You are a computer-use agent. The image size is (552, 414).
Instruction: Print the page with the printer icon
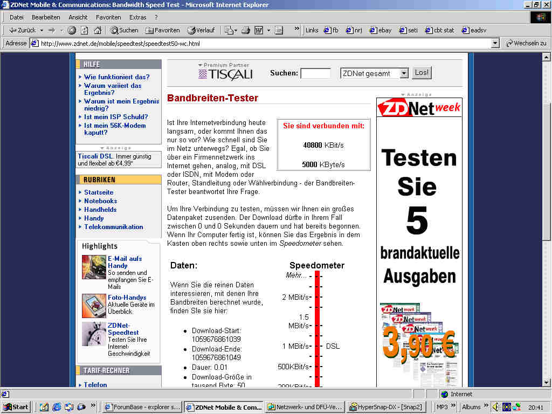[246, 30]
